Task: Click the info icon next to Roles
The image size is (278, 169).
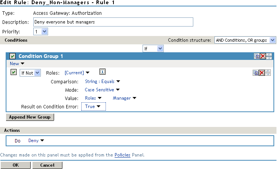Action: [x=102, y=72]
